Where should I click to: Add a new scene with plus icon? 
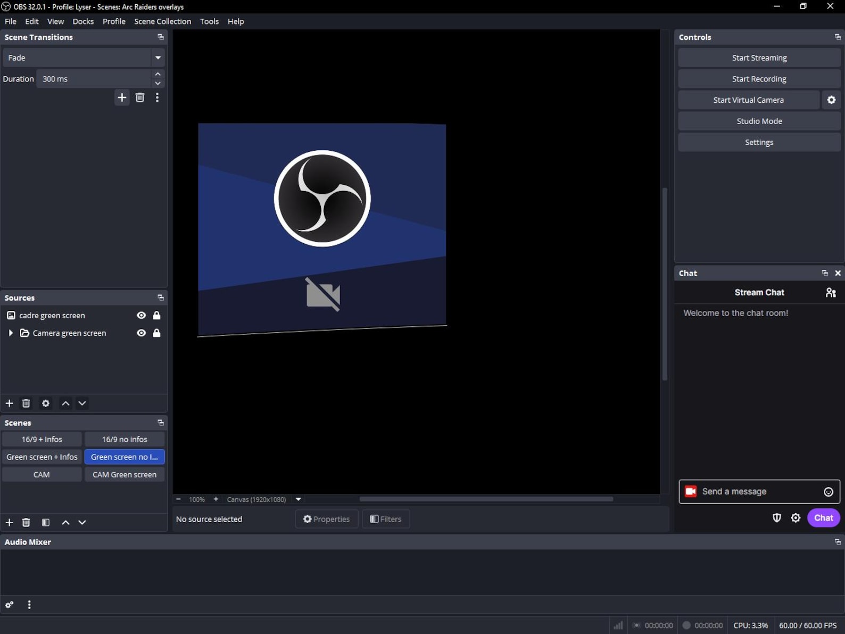pyautogui.click(x=9, y=522)
